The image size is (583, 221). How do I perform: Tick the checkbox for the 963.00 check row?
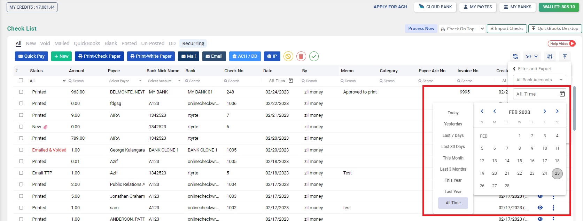tap(21, 92)
